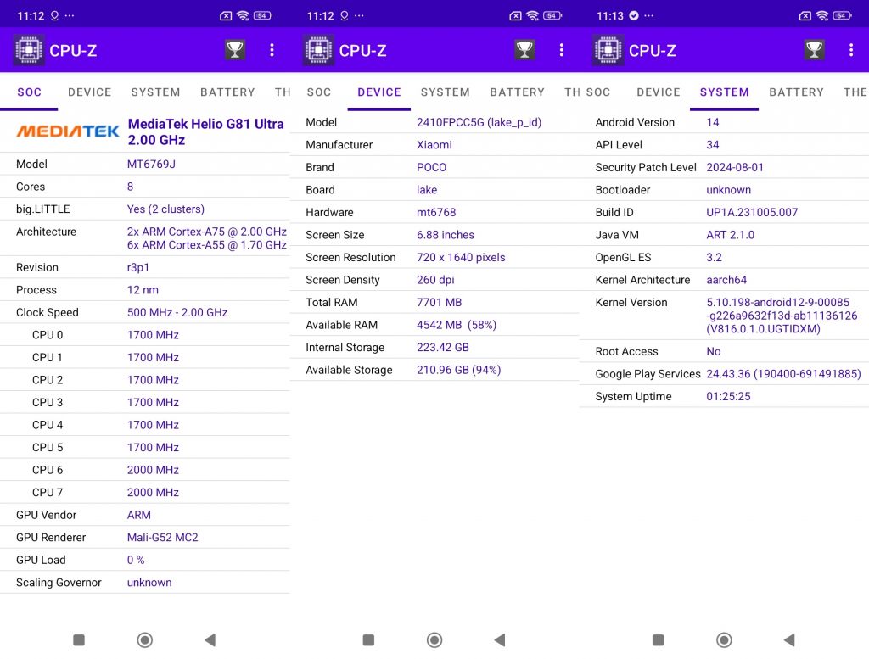Select the CPU 7 row label
869x659 pixels.
48,492
